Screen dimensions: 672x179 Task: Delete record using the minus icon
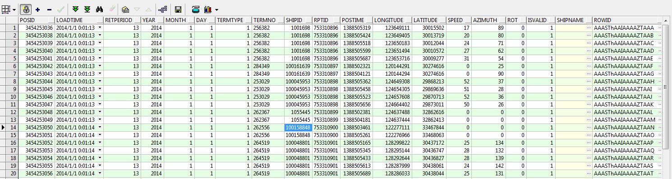49,9
